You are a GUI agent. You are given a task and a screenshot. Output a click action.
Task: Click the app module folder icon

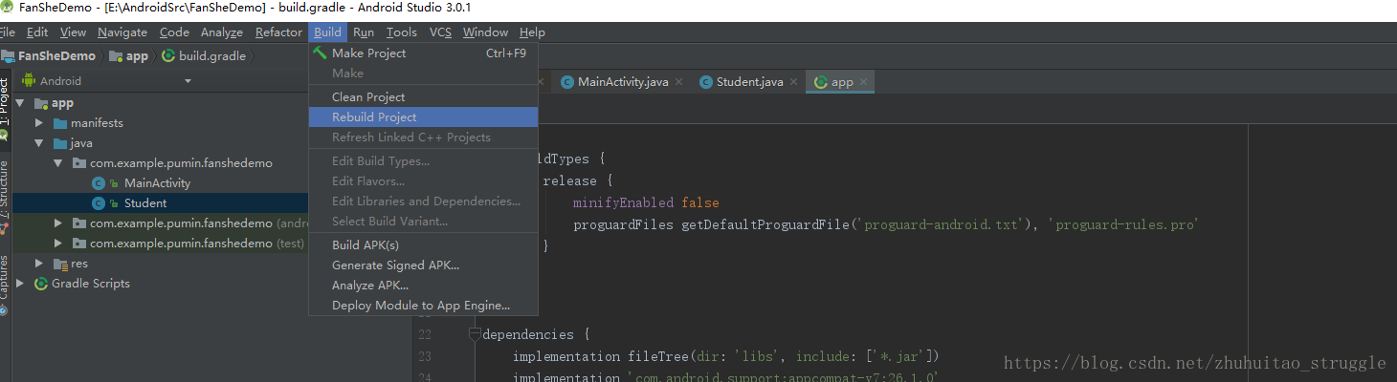(41, 103)
